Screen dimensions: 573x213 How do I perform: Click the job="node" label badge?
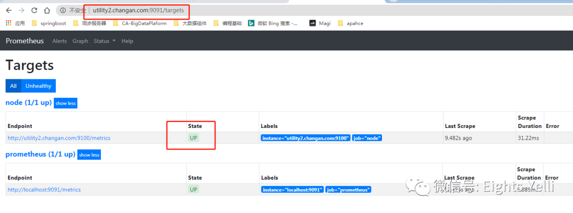[367, 138]
